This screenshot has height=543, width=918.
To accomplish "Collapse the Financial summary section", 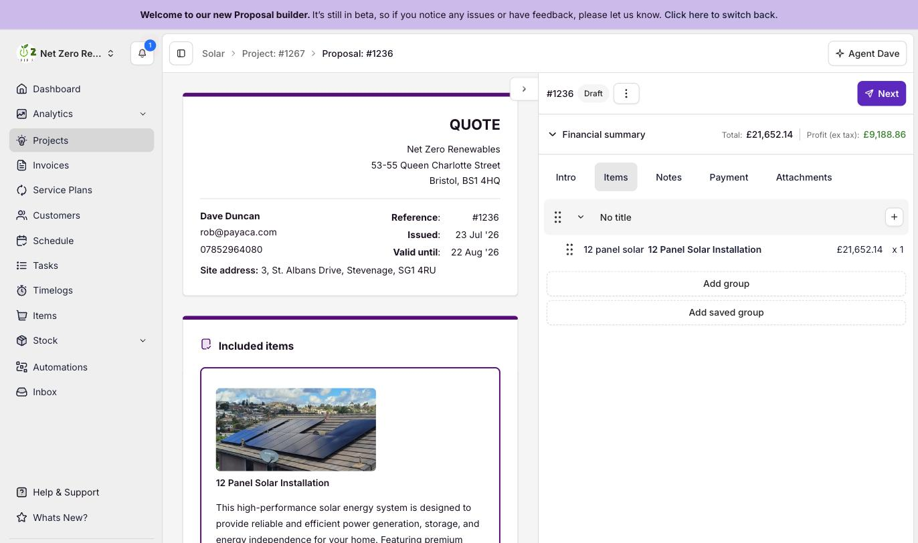I will (x=553, y=134).
